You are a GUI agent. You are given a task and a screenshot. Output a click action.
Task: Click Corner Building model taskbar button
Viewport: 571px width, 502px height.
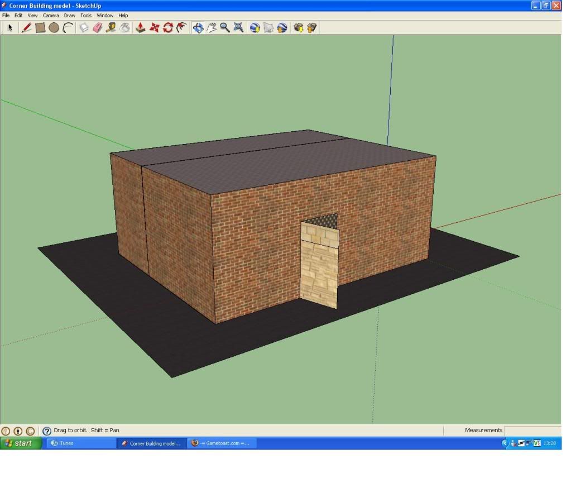click(x=151, y=443)
